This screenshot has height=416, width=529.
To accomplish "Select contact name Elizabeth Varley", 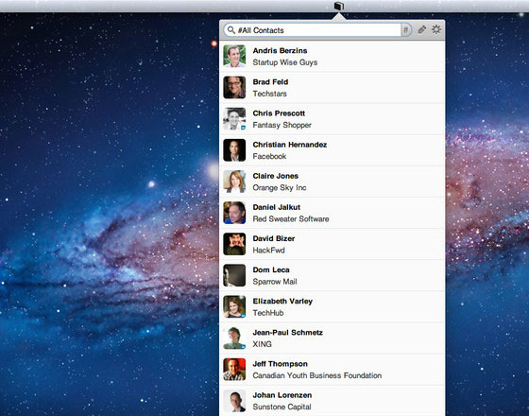I will pyautogui.click(x=282, y=302).
